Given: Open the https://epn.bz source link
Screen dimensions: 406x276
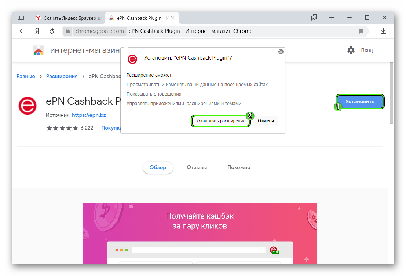Looking at the screenshot, I should pos(89,115).
